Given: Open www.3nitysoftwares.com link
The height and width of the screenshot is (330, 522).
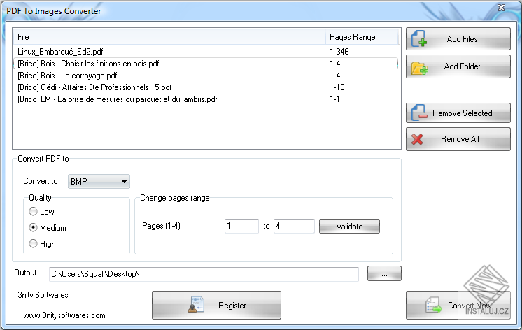Looking at the screenshot, I should (64, 315).
